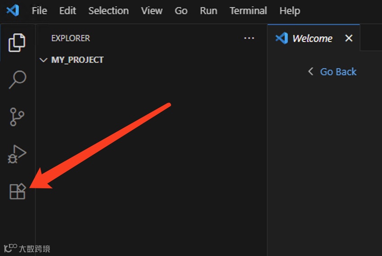The height and width of the screenshot is (256, 382).
Task: Open the Selection menu
Action: pos(108,11)
